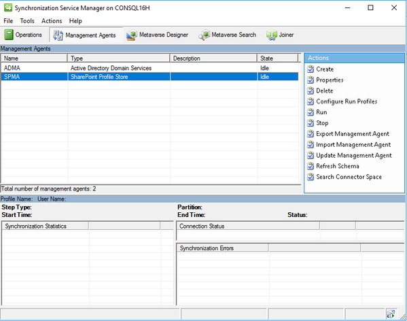Click Synchronization Statistics column header
Viewport: 407px width, 321px height.
pos(45,226)
